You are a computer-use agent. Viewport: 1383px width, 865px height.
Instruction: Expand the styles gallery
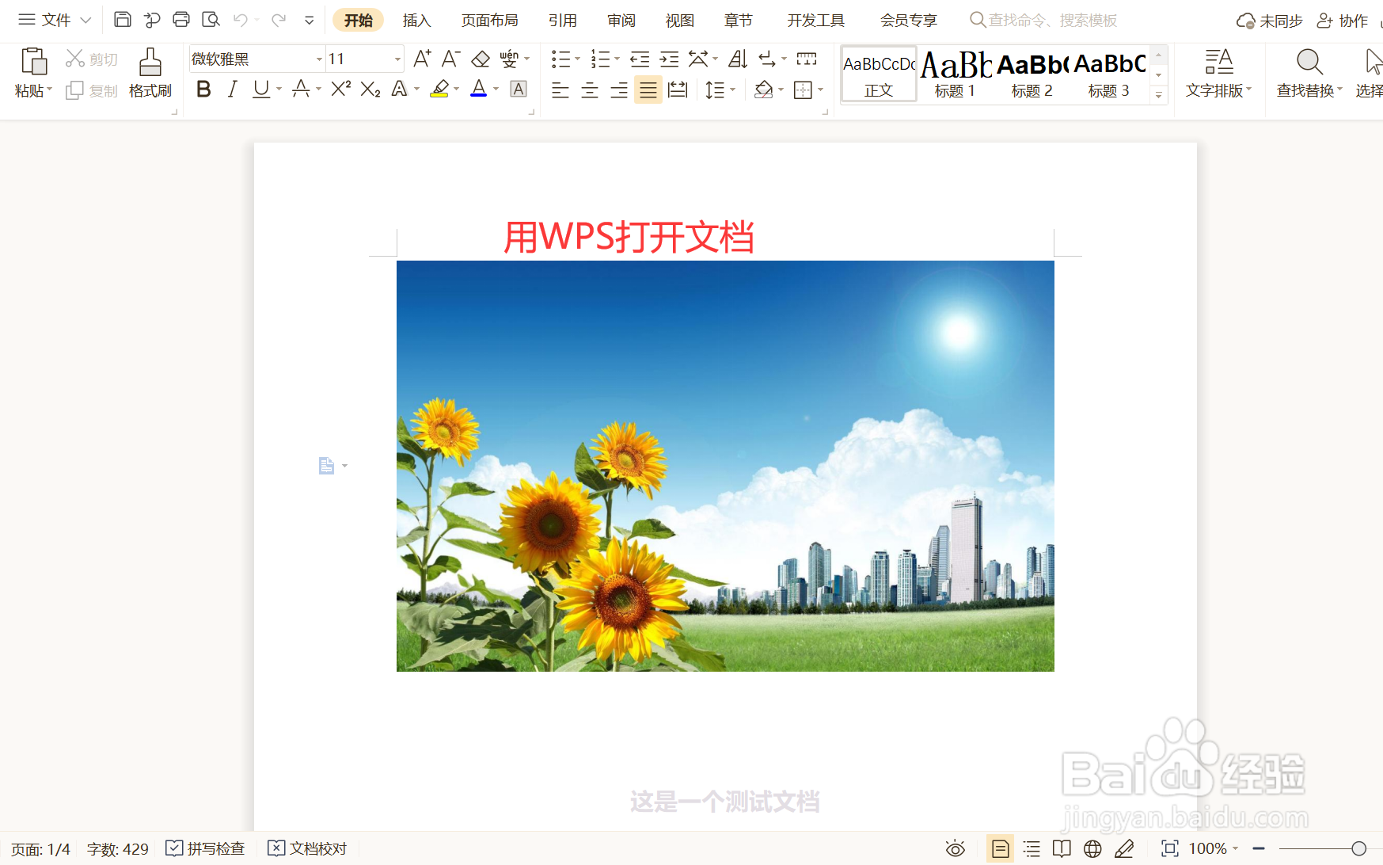1159,95
